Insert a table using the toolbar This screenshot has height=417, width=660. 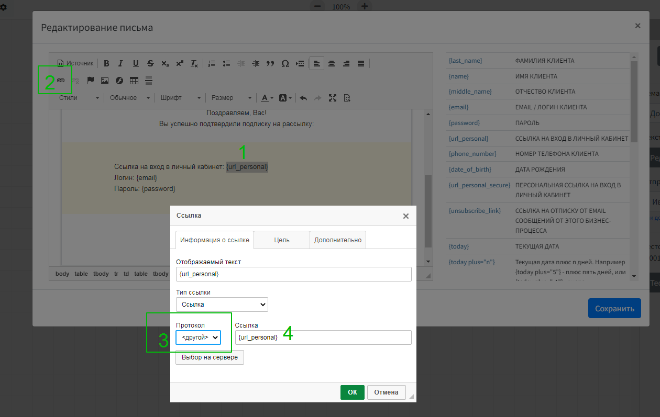click(134, 81)
